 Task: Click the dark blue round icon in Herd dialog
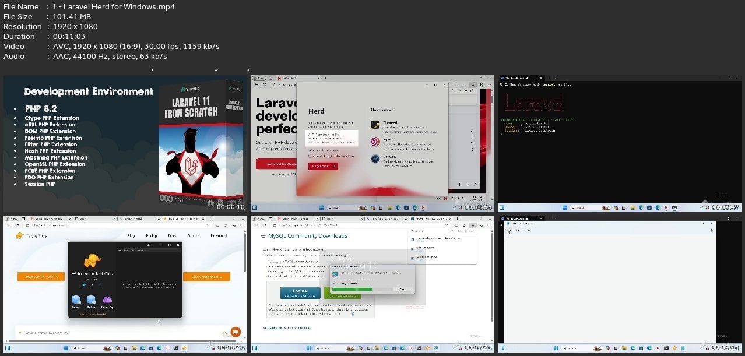(375, 158)
